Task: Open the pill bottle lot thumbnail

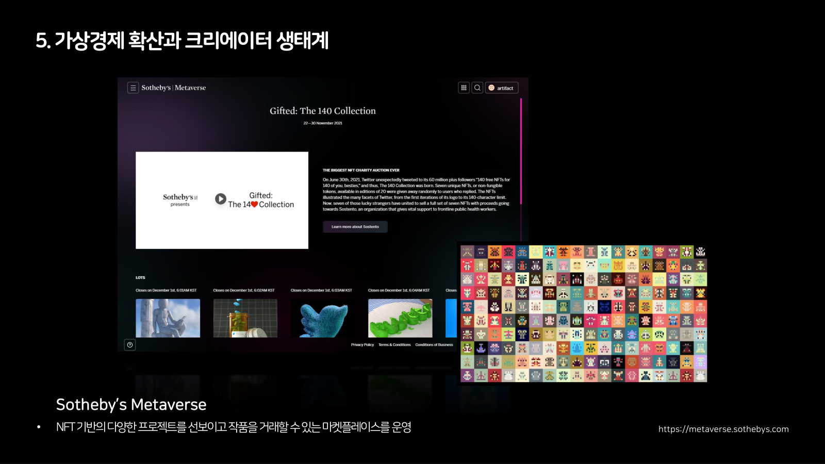Action: [x=245, y=318]
